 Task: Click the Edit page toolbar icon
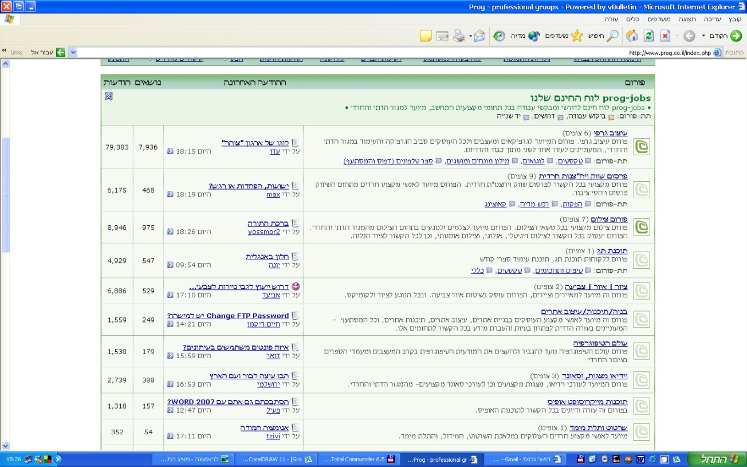click(x=442, y=36)
